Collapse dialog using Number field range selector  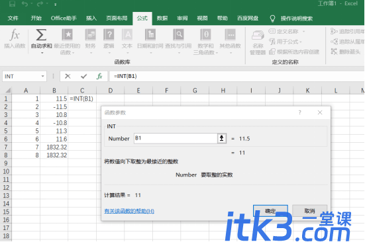click(x=222, y=138)
